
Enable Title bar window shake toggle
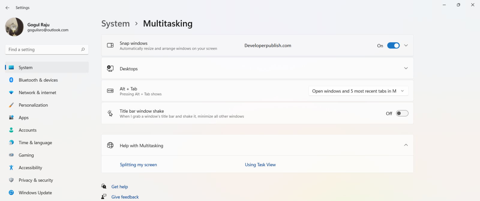click(x=402, y=113)
